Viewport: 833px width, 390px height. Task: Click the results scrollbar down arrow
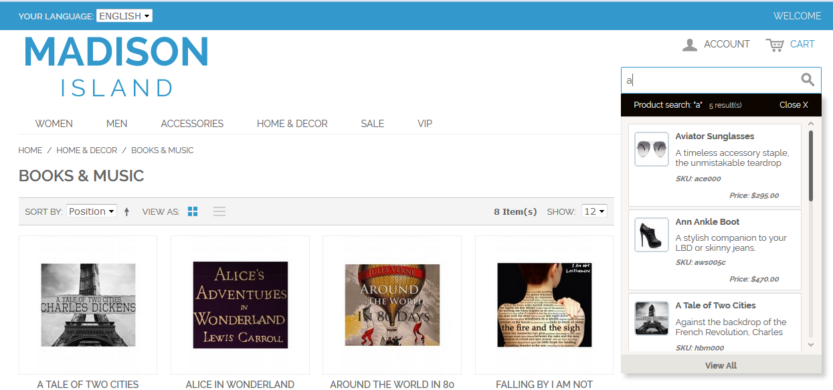point(811,345)
